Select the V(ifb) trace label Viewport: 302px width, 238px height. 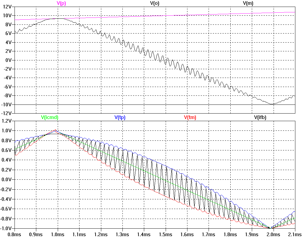point(260,117)
